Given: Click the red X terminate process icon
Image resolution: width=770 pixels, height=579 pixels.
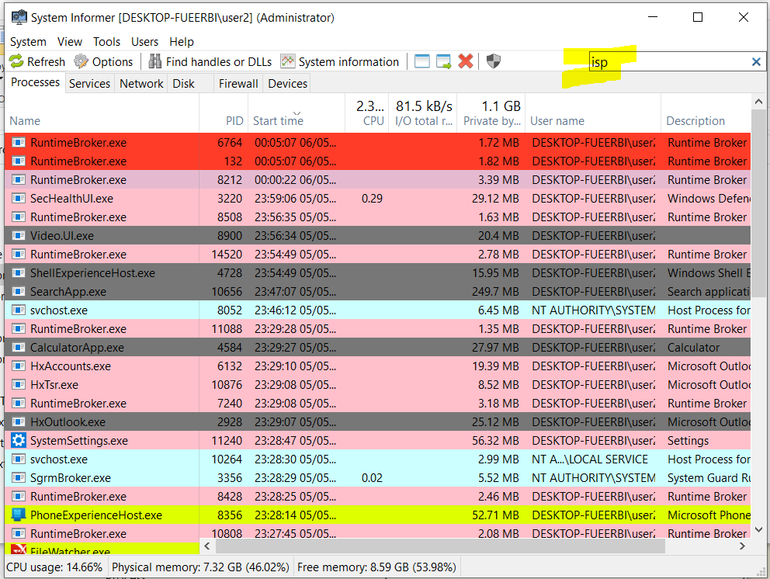Looking at the screenshot, I should click(465, 61).
